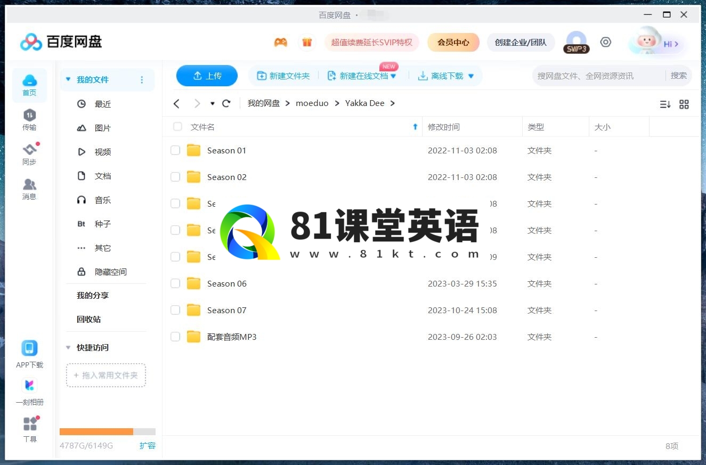Click the 上传 upload button

point(207,76)
